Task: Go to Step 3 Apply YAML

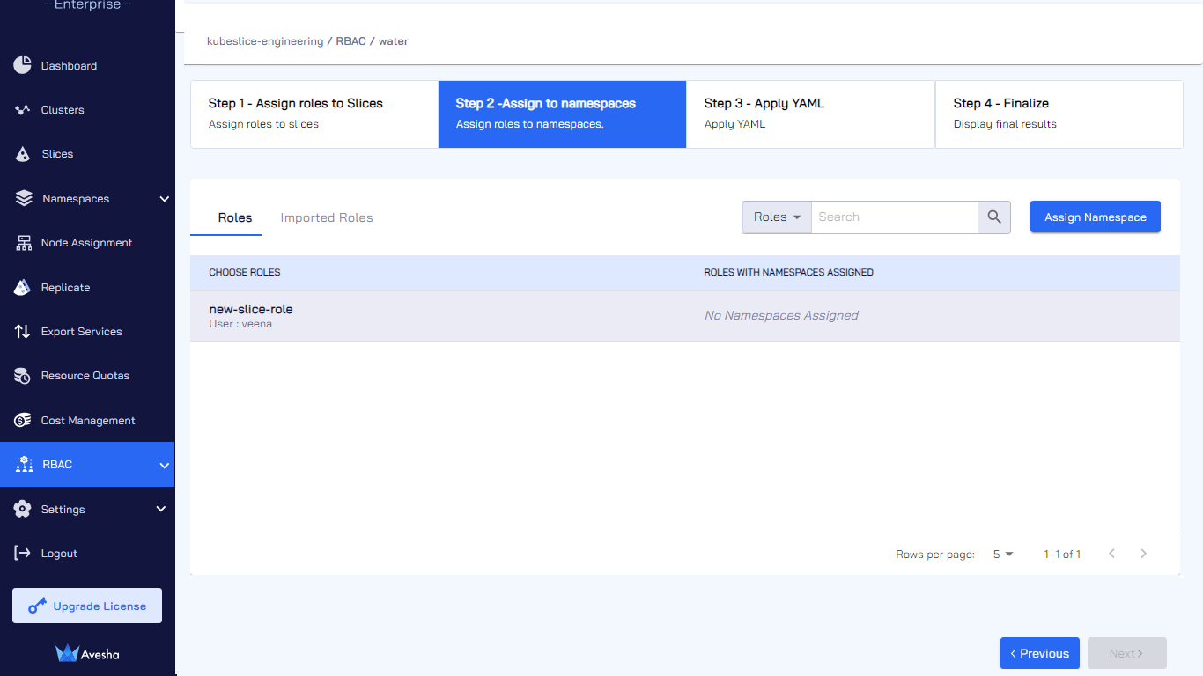Action: coord(810,114)
